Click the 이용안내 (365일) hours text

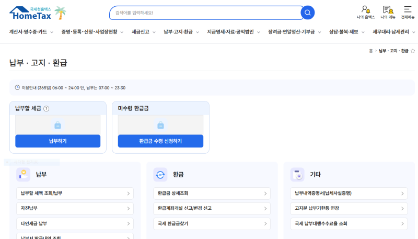tap(74, 88)
